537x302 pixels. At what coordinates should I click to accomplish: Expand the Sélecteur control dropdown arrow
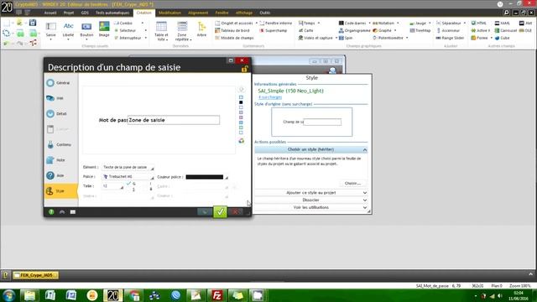click(x=145, y=30)
